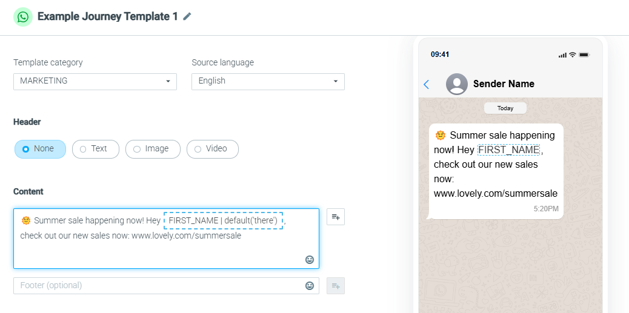This screenshot has width=629, height=313.
Task: Click the Content section label
Action: pyautogui.click(x=28, y=191)
